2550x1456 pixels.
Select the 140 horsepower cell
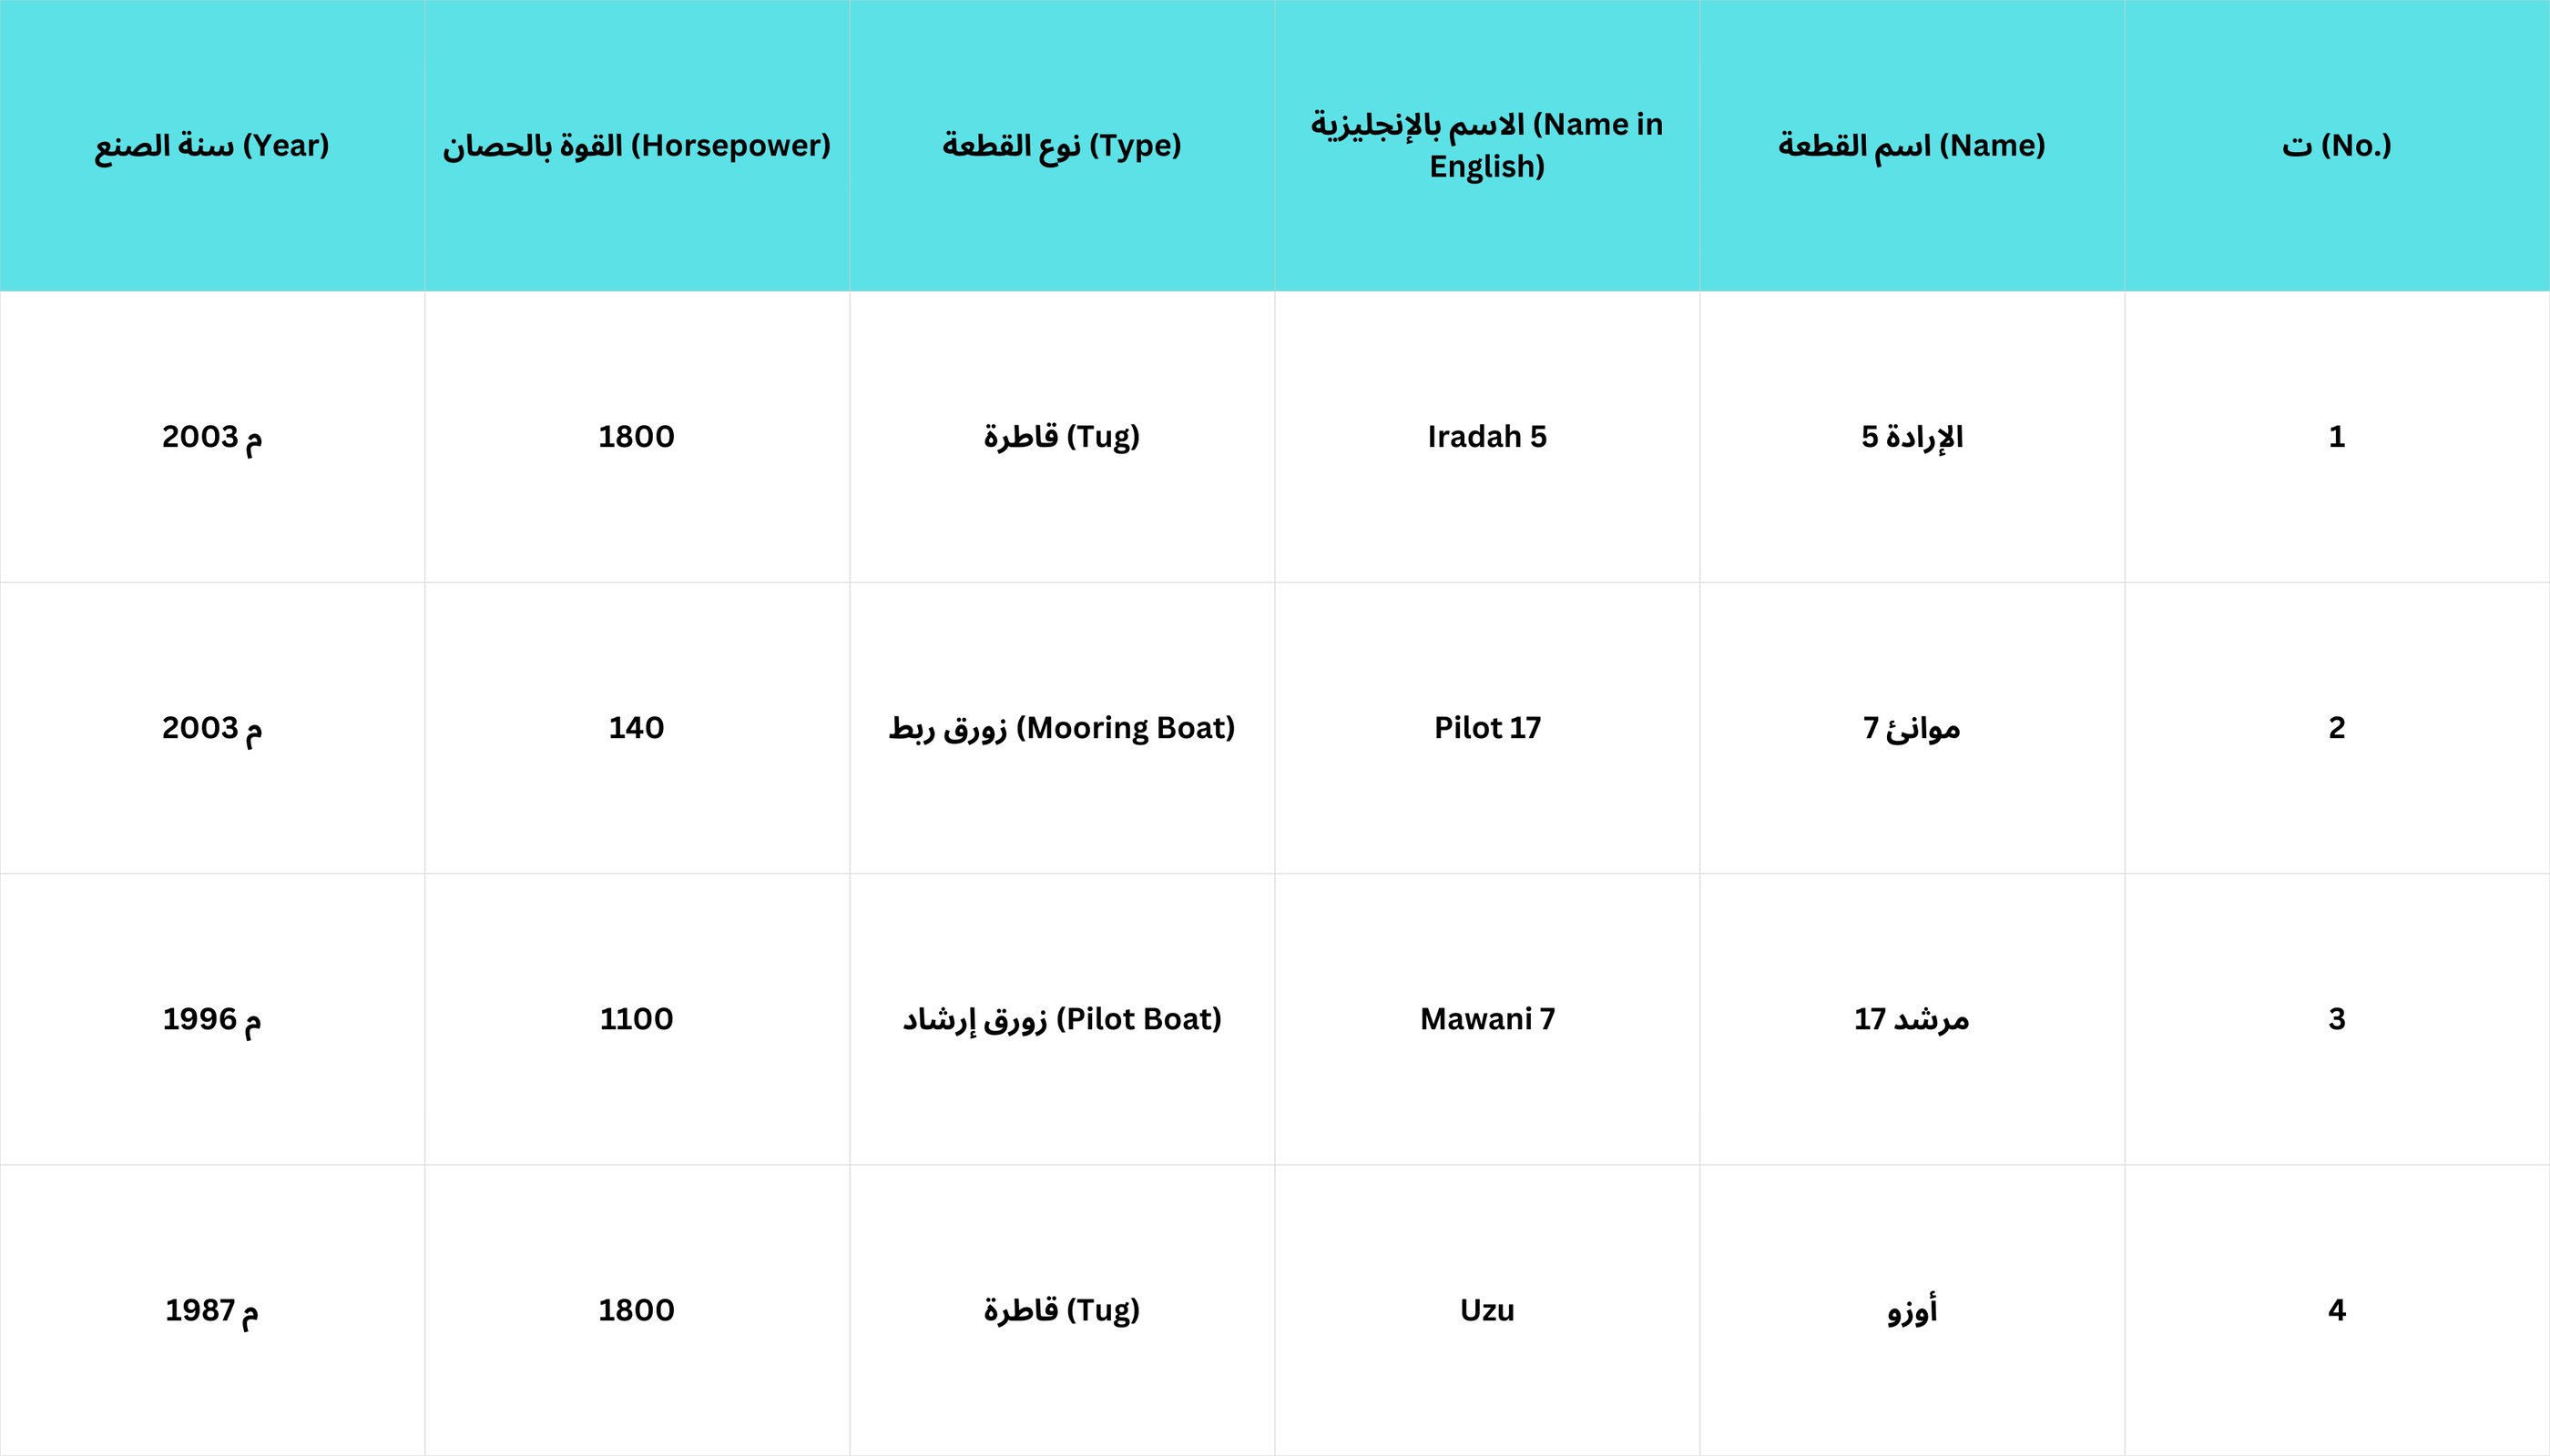click(637, 728)
